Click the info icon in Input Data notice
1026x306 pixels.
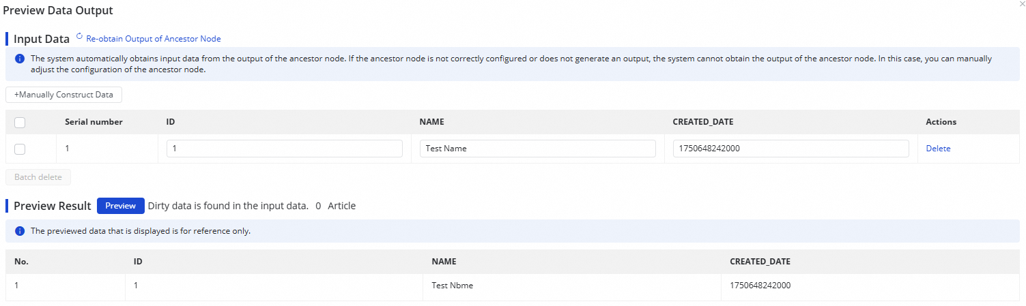(20, 59)
